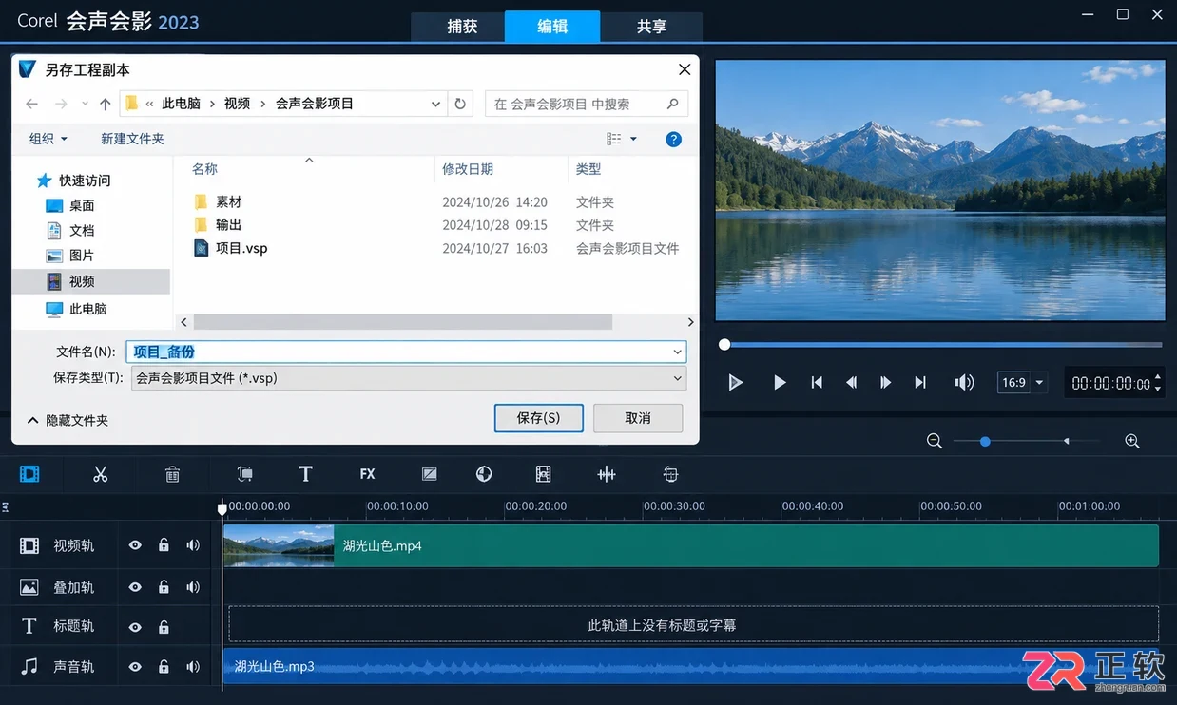Toggle visibility eye of the 声音轨 track
The width and height of the screenshot is (1177, 705).
pyautogui.click(x=135, y=667)
